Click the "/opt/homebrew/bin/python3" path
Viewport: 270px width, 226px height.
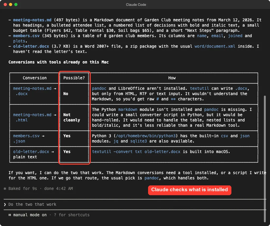coord(146,136)
